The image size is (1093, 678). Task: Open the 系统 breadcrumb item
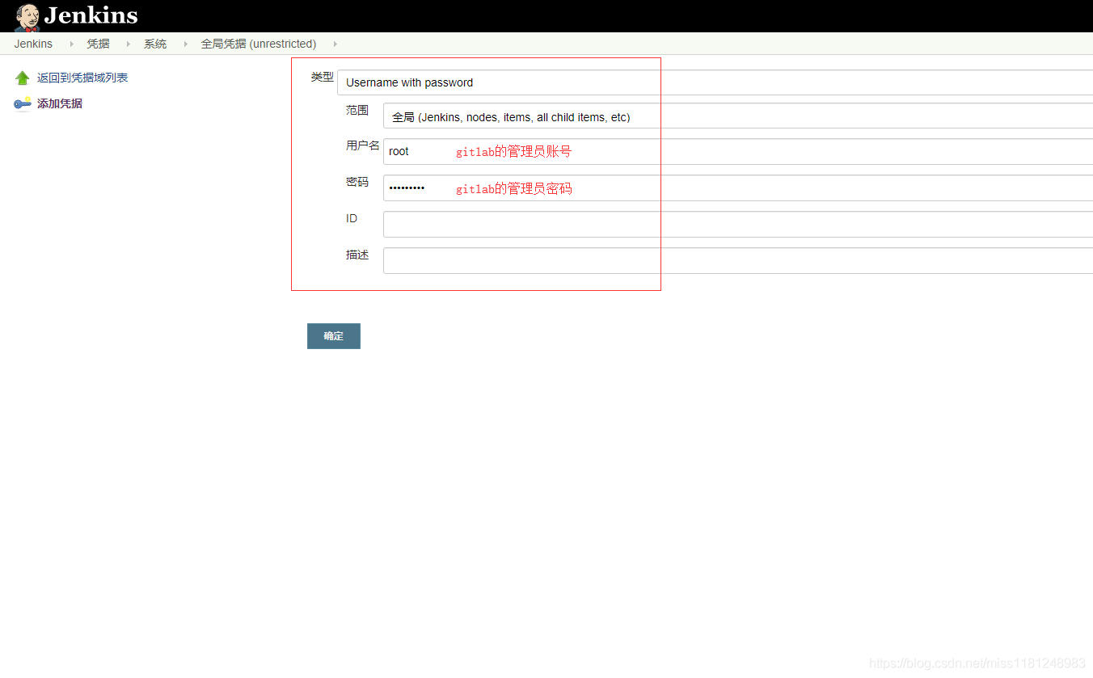[x=155, y=44]
